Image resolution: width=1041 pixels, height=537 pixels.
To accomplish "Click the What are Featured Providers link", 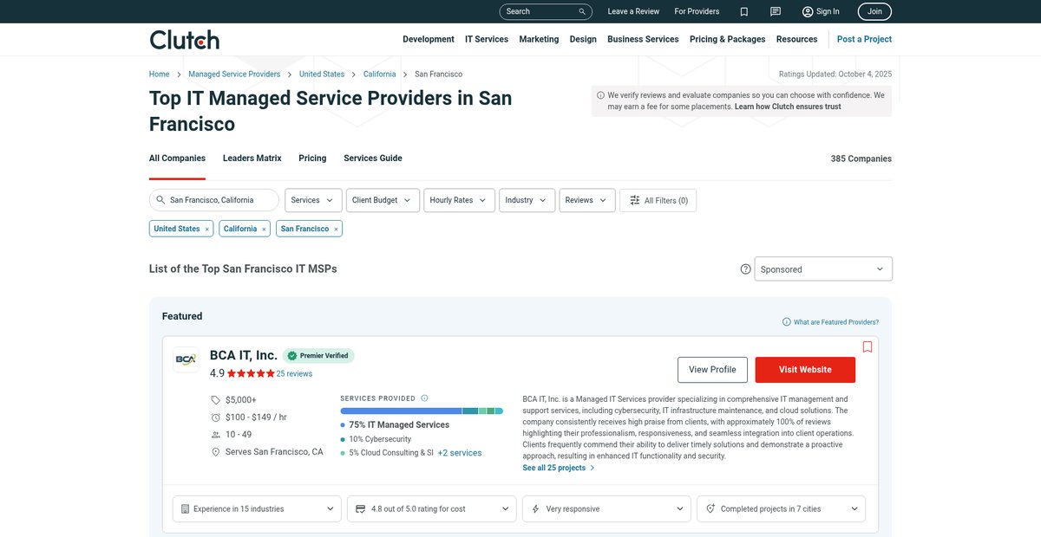I will [x=830, y=322].
